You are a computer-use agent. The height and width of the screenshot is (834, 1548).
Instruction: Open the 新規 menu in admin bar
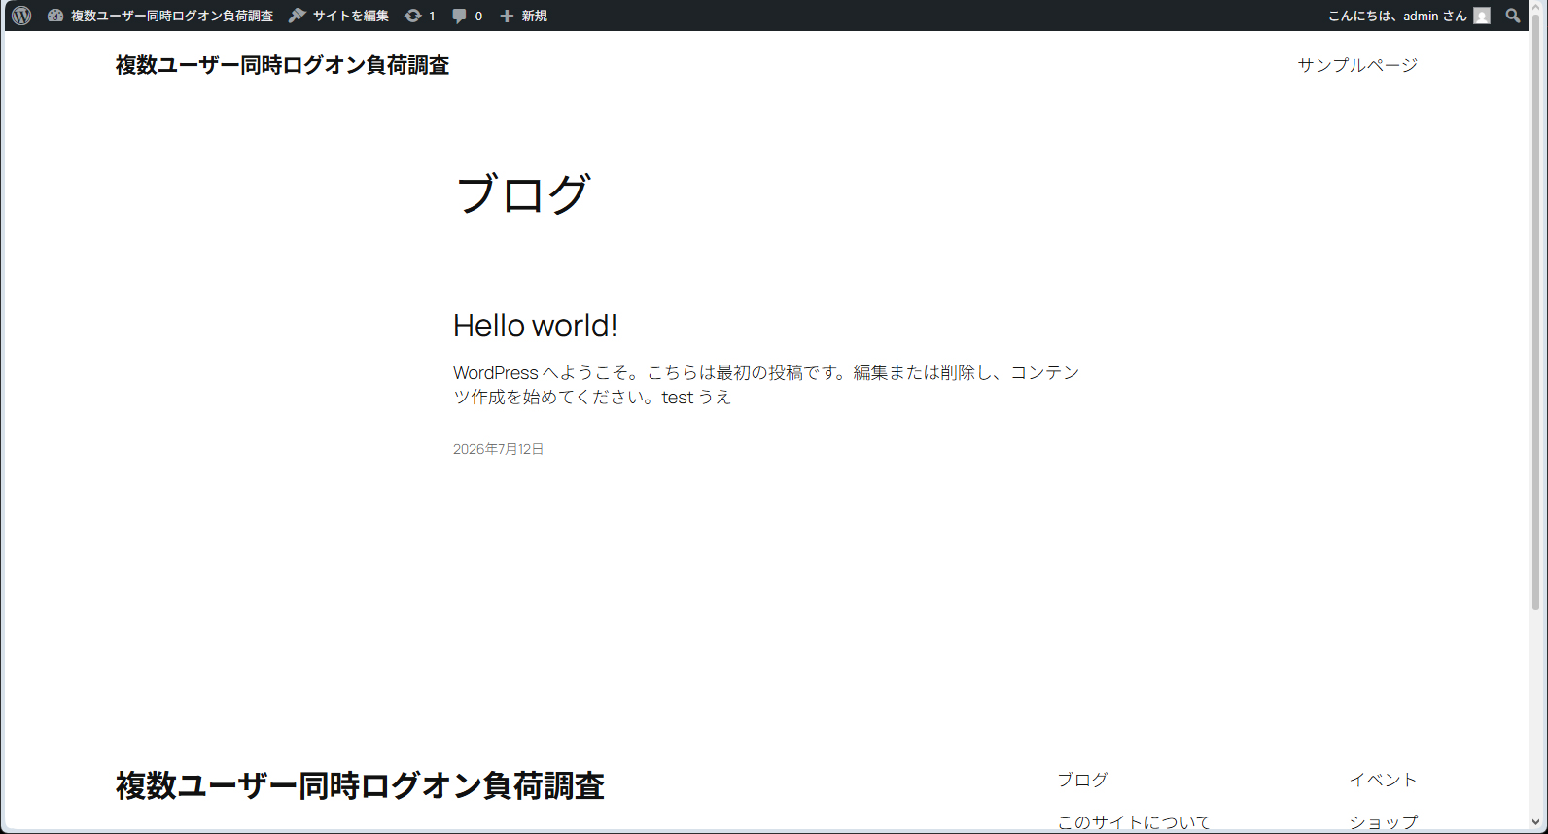tap(534, 16)
